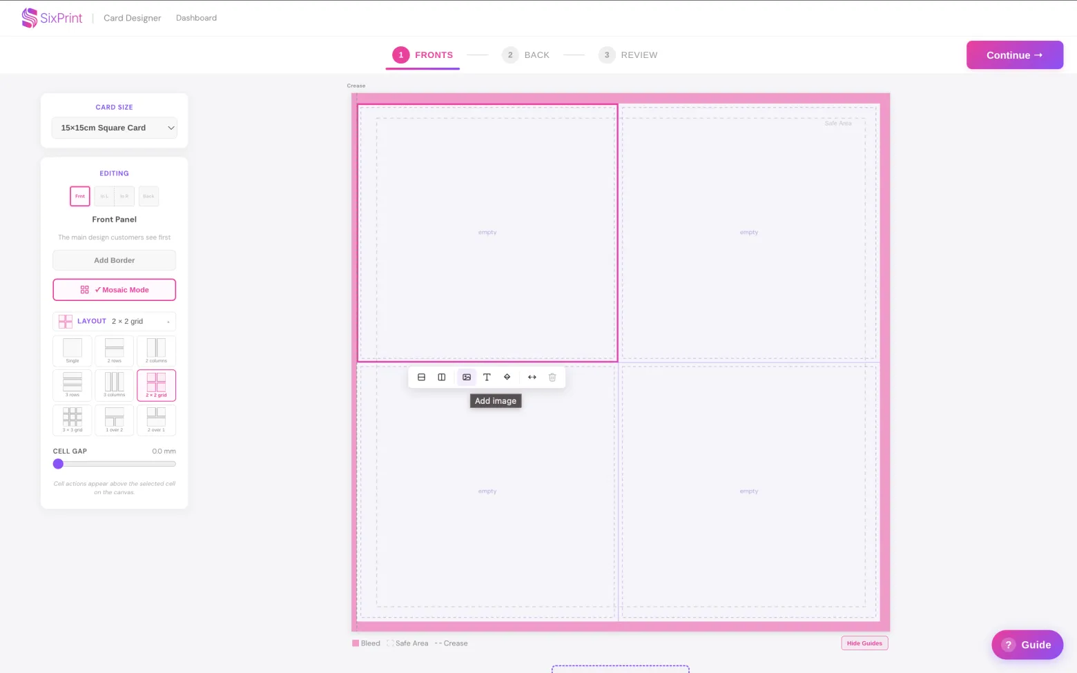
Task: Select the bottom-right empty mosaic cell
Action: click(749, 491)
